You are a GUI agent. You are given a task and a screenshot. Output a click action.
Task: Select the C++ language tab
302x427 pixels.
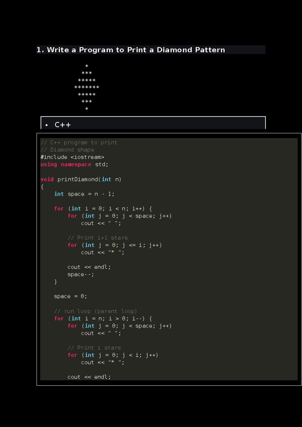point(63,125)
